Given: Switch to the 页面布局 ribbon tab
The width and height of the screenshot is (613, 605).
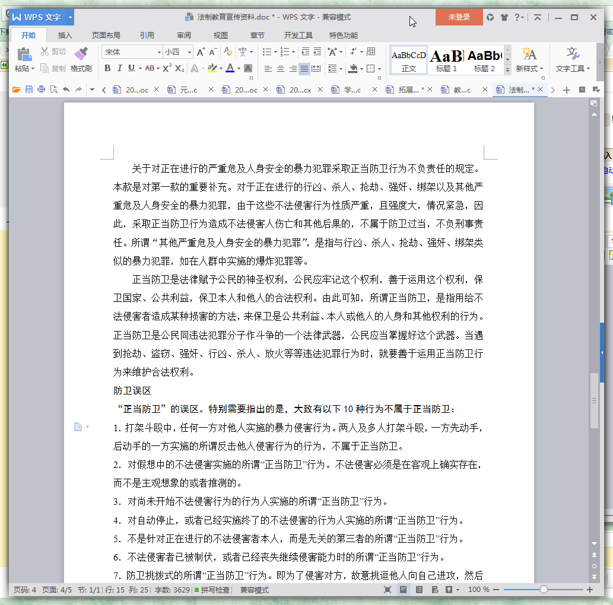Looking at the screenshot, I should point(106,35).
